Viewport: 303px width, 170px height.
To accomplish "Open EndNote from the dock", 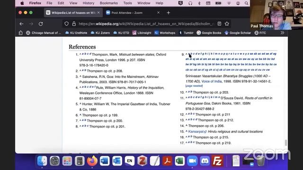I will pyautogui.click(x=130, y=161).
